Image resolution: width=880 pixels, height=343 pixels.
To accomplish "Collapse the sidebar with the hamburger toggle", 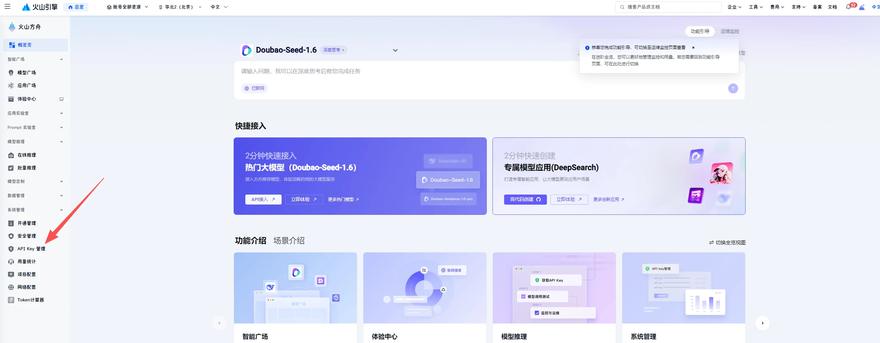I will coord(7,7).
